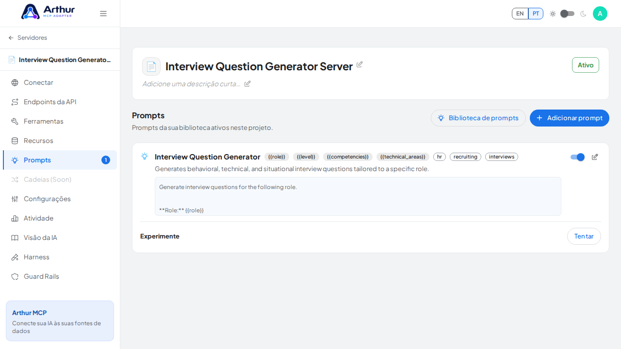Toggle the dark mode switch

point(568,14)
